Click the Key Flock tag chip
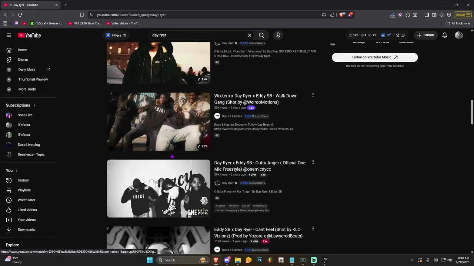 tap(234, 205)
